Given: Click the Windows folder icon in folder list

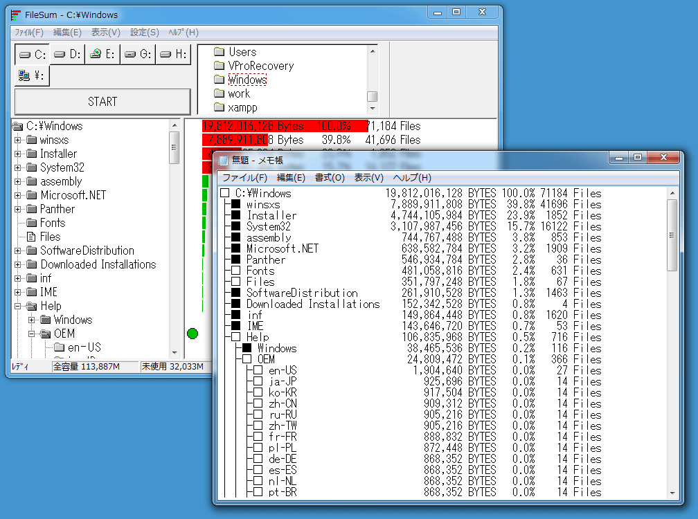Looking at the screenshot, I should click(219, 80).
